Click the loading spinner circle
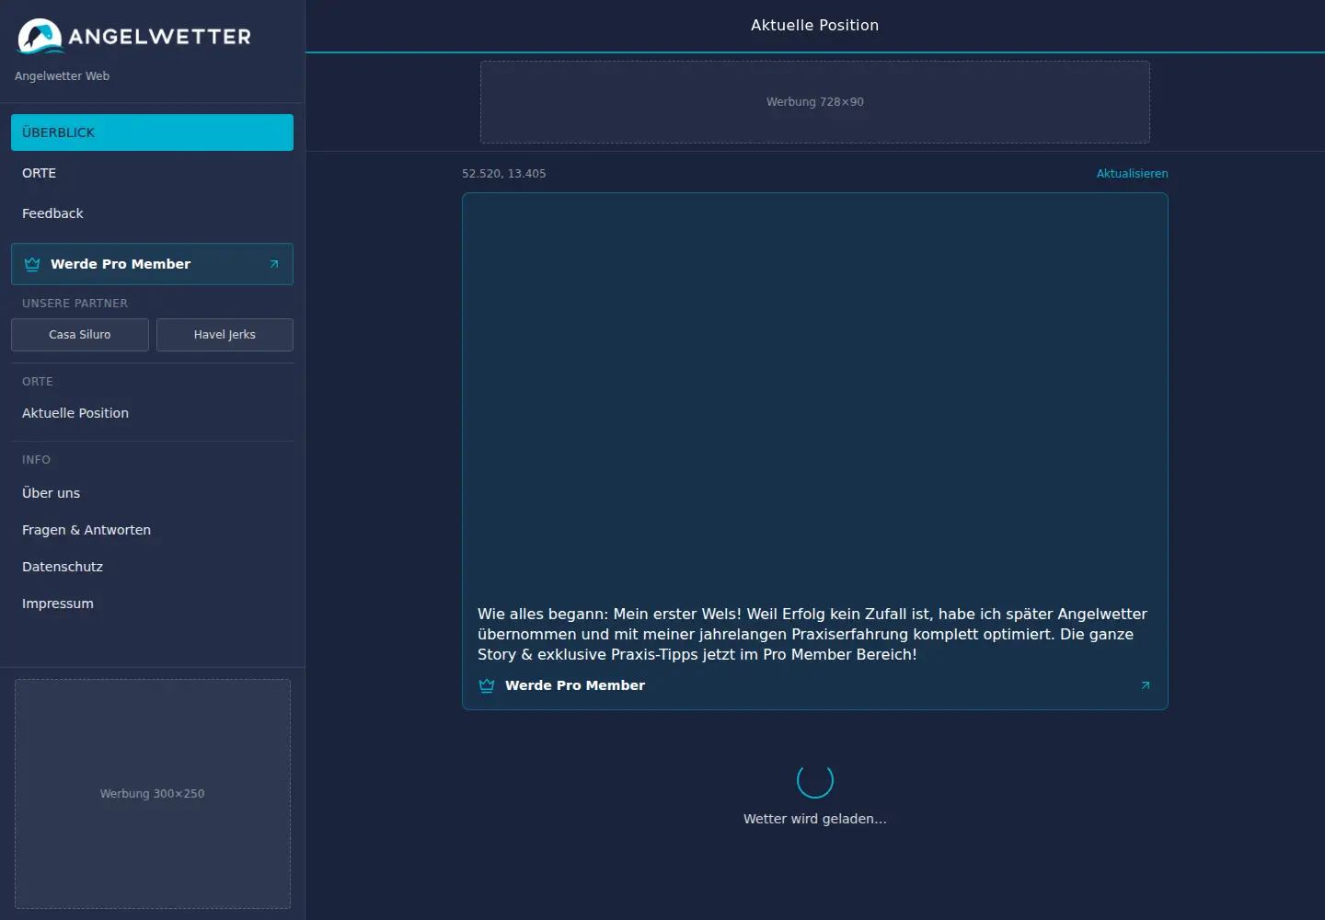 (815, 780)
